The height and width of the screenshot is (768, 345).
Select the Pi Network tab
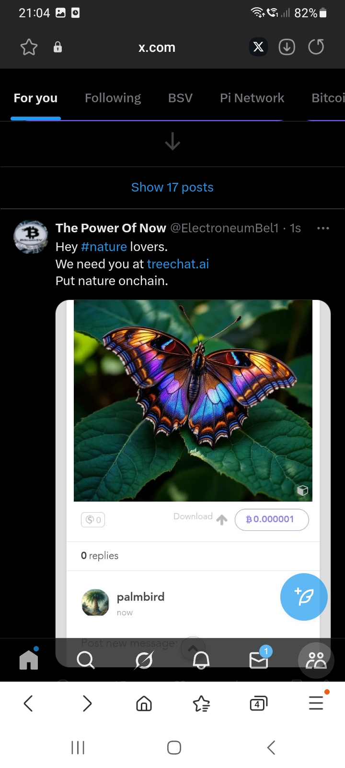tap(252, 98)
